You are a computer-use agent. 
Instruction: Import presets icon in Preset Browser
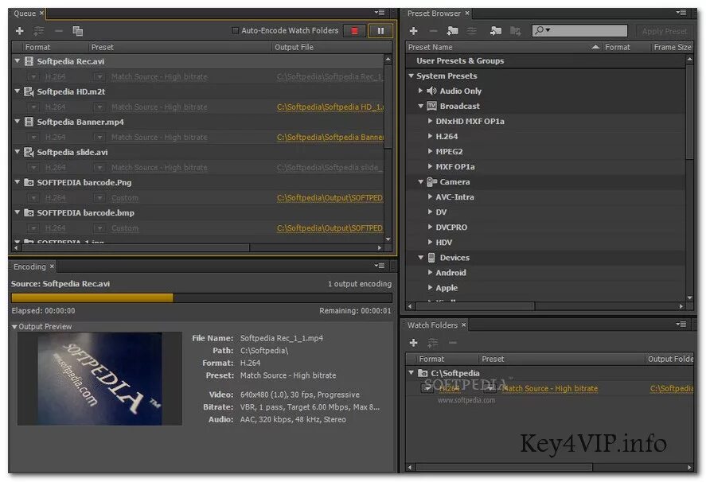pos(496,30)
